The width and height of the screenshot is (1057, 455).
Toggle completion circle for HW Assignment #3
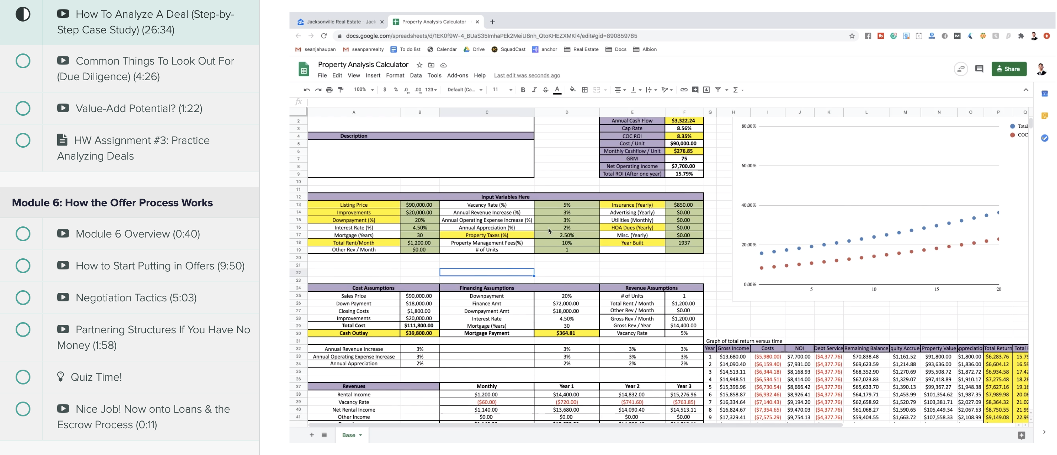23,140
